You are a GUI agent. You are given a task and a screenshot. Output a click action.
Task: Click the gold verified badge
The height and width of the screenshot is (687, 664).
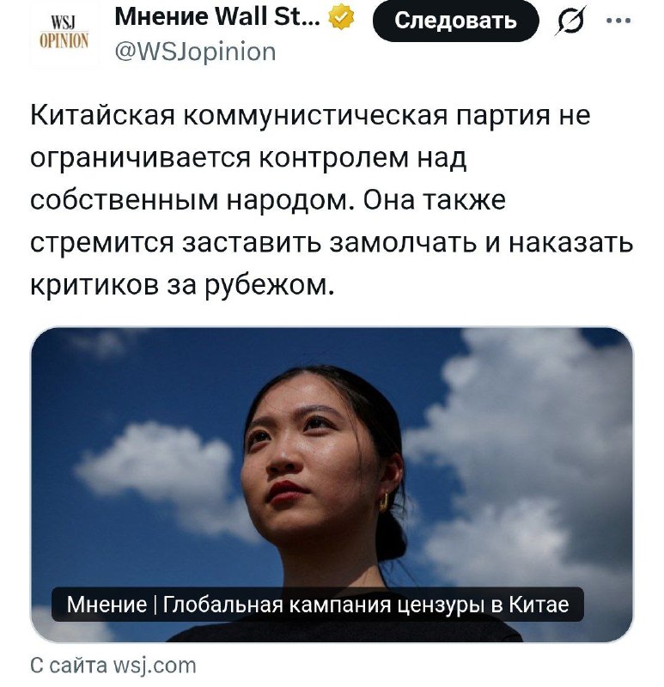(341, 17)
